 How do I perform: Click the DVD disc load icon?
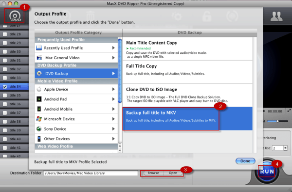pyautogui.click(x=15, y=16)
